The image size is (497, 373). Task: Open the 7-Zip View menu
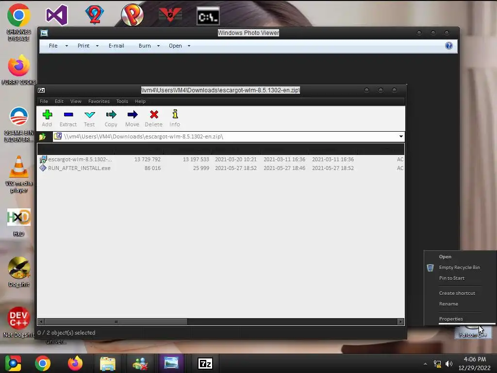click(76, 101)
